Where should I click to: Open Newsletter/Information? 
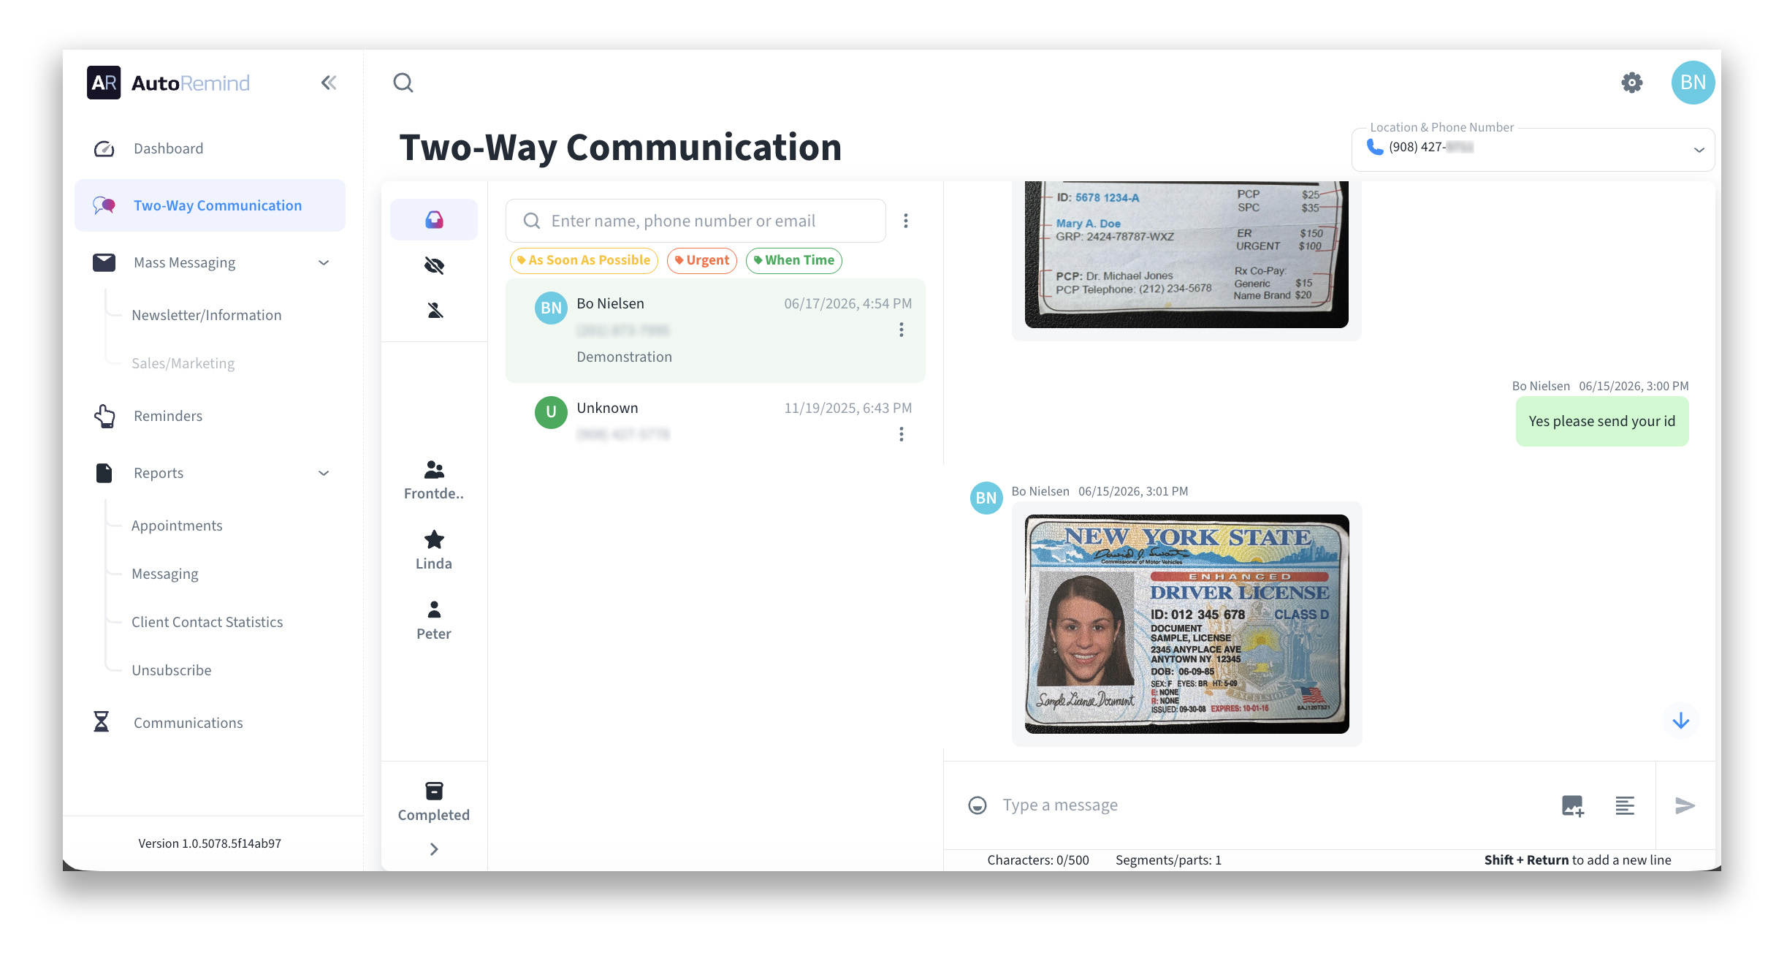click(206, 315)
